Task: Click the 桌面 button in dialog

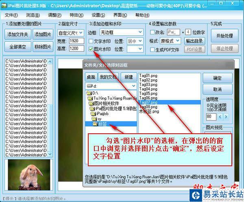Action: click(x=91, y=77)
